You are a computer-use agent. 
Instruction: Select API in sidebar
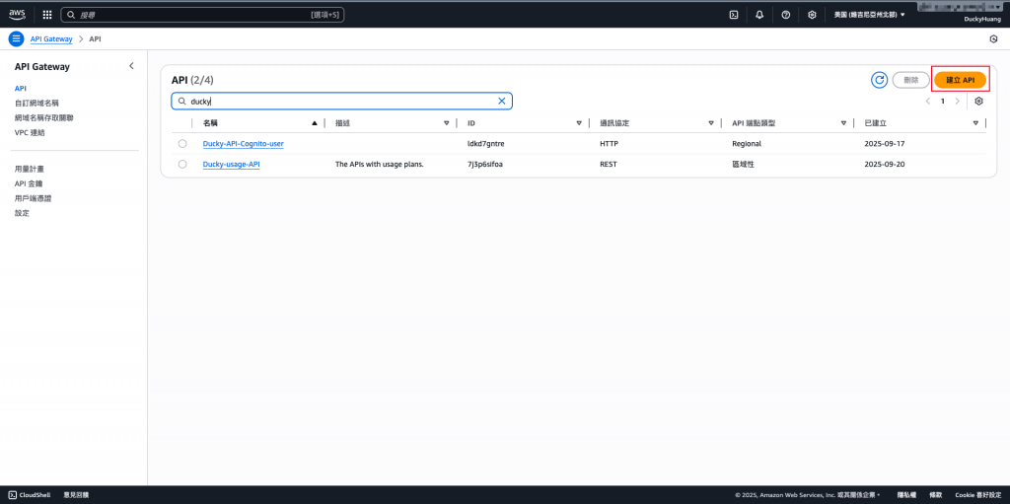[x=20, y=89]
